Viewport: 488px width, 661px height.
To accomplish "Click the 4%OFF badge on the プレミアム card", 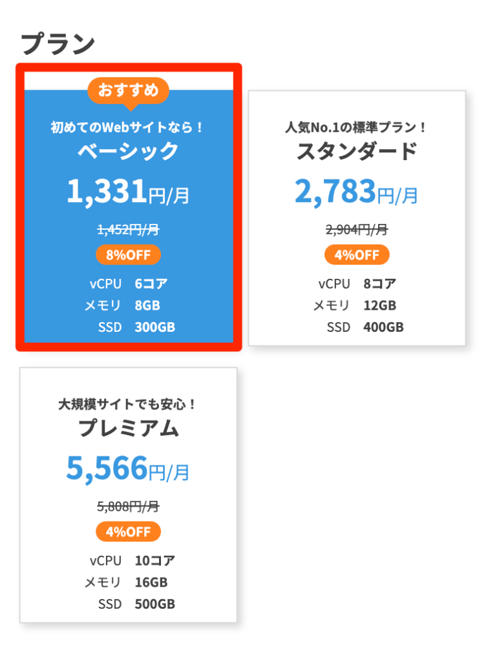I will pyautogui.click(x=128, y=532).
